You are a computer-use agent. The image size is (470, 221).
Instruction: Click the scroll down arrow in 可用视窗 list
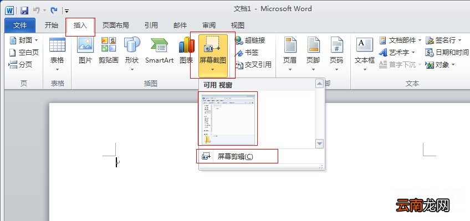click(320, 144)
